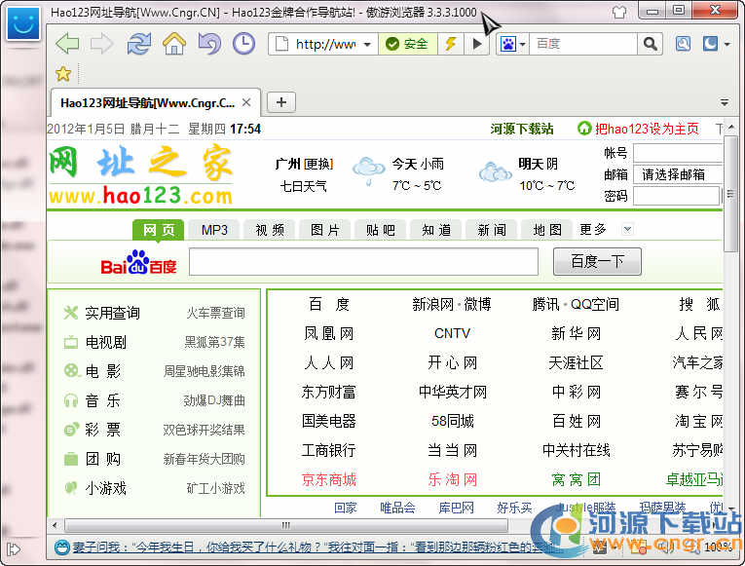Close the Hao123 tab
This screenshot has width=745, height=566.
coord(246,102)
